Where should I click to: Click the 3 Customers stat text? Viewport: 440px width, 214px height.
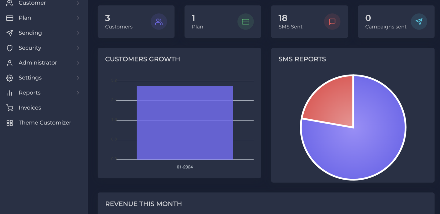click(119, 22)
